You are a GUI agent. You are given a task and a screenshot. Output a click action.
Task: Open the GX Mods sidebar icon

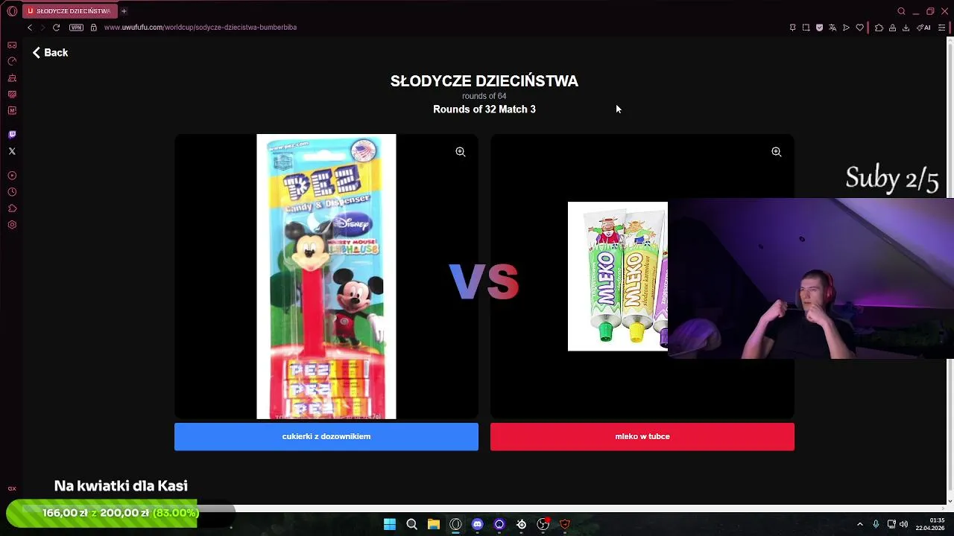(12, 94)
